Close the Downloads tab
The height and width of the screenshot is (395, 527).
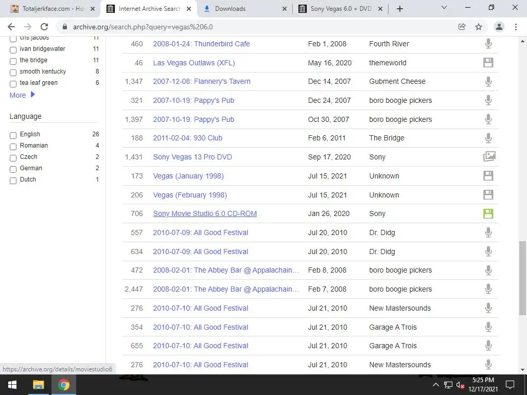(x=284, y=9)
